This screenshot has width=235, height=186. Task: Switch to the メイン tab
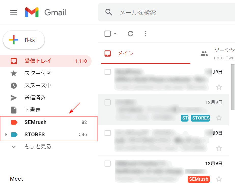click(125, 53)
